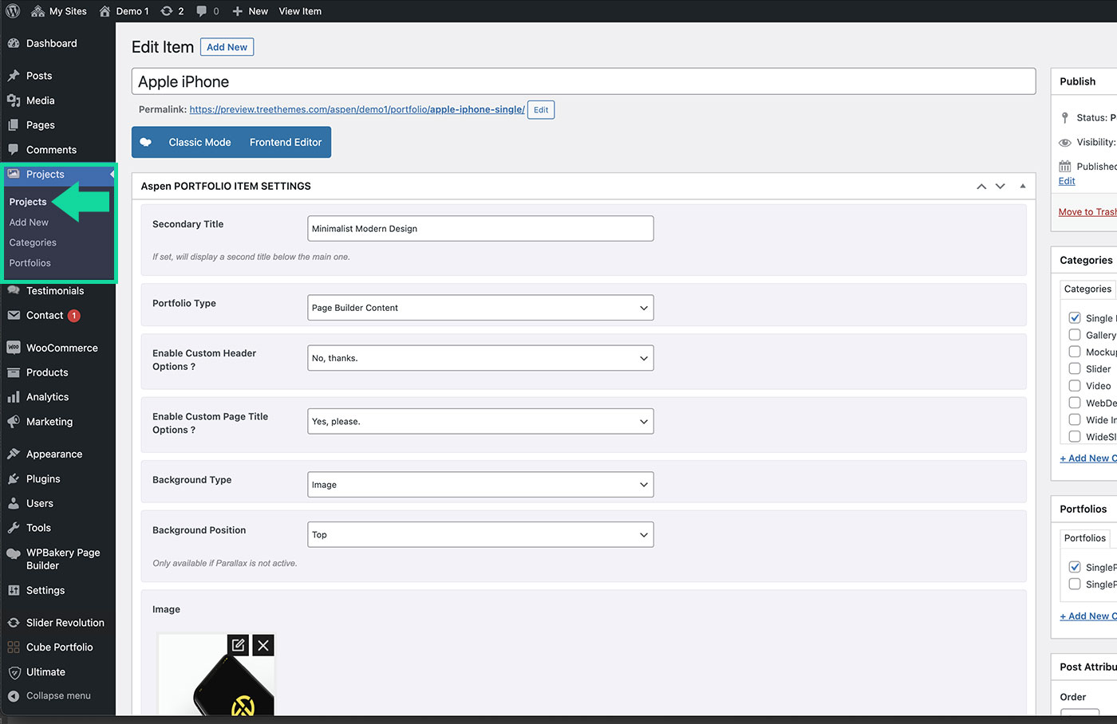This screenshot has width=1117, height=724.
Task: Check the Gallery category checkbox
Action: pyautogui.click(x=1075, y=335)
